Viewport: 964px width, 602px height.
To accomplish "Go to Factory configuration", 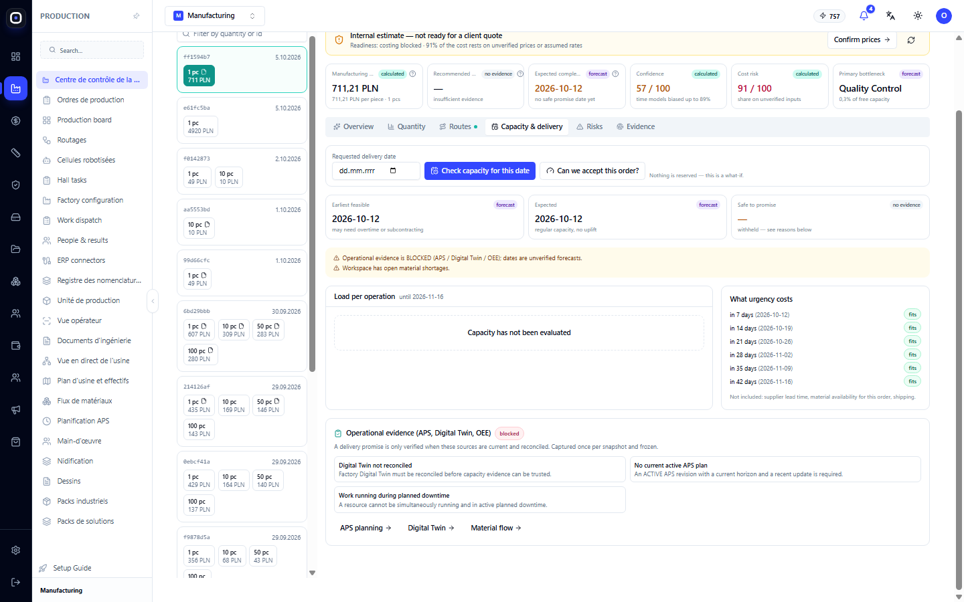I will pyautogui.click(x=92, y=201).
